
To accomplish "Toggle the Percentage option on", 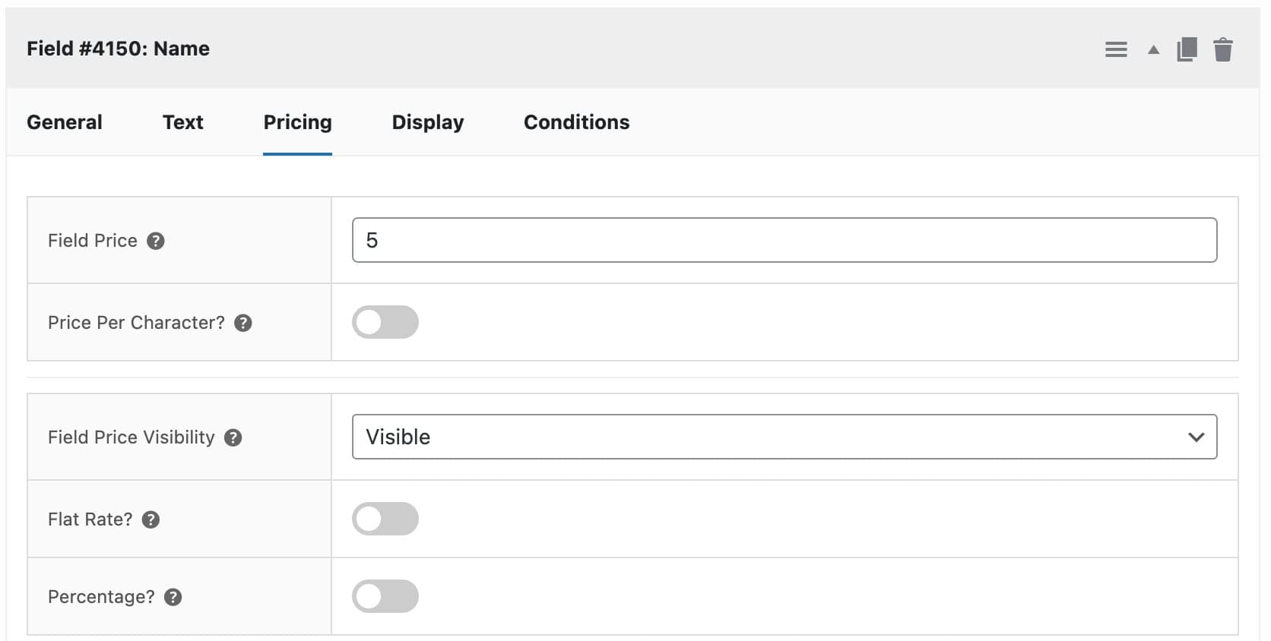I will coord(385,596).
